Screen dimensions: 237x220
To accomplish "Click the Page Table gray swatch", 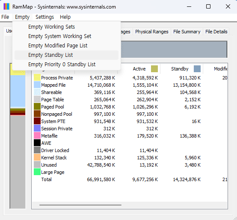I will [x=37, y=100].
